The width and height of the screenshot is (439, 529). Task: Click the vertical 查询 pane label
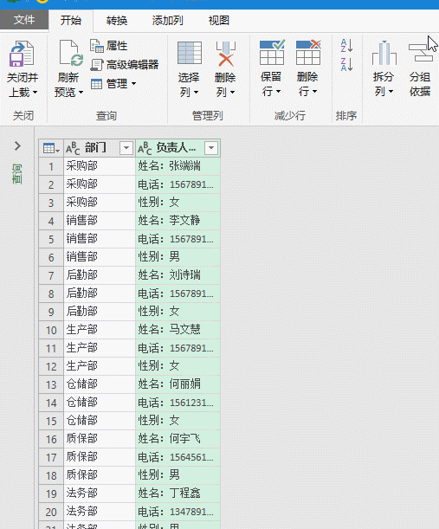tap(17, 174)
